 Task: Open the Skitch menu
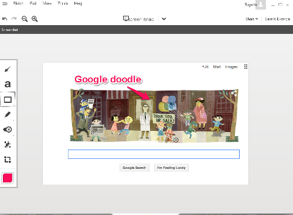click(18, 4)
